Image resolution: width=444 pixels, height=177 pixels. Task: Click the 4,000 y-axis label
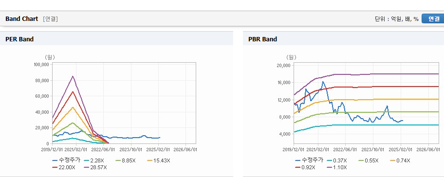pyautogui.click(x=285, y=134)
